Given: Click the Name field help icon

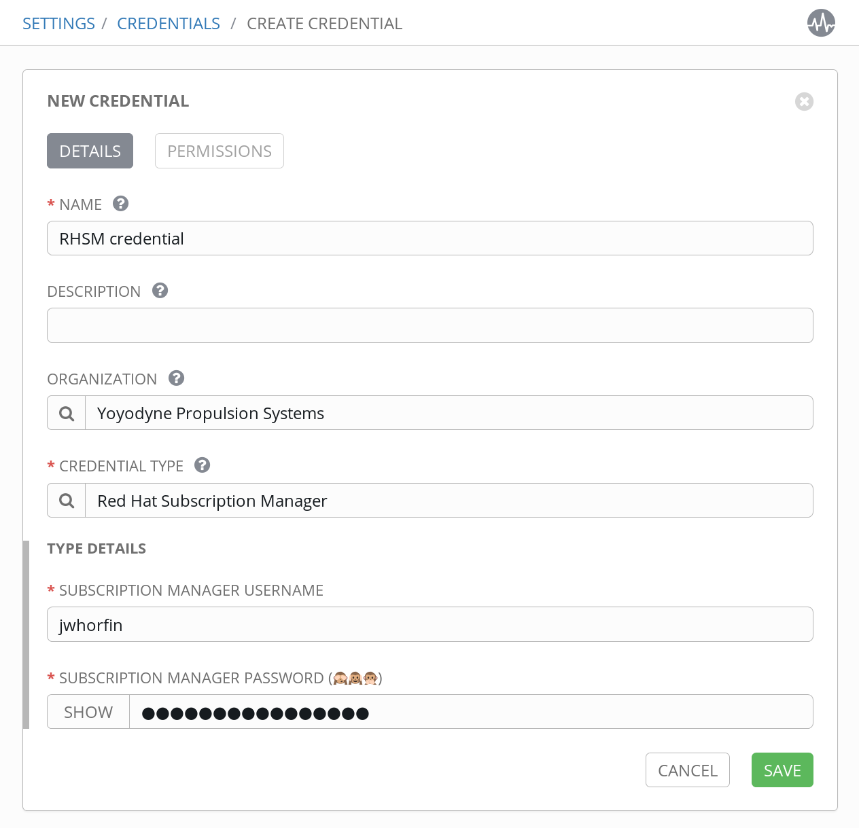Looking at the screenshot, I should [x=121, y=204].
